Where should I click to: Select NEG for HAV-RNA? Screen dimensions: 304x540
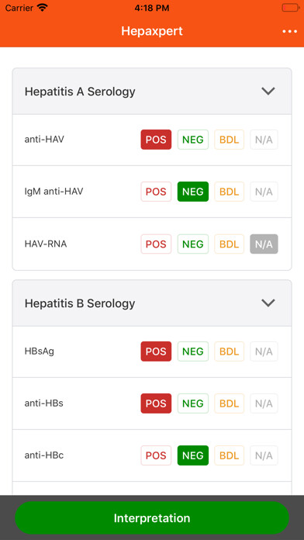193,244
